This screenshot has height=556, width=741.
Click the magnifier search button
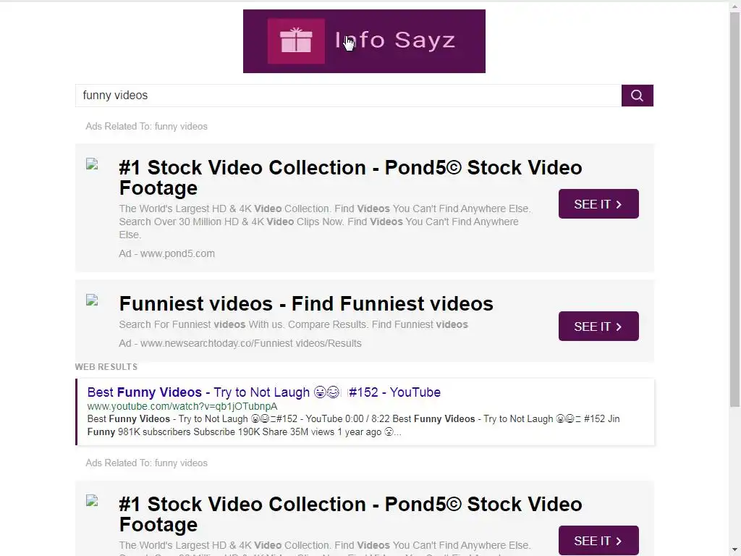point(637,96)
